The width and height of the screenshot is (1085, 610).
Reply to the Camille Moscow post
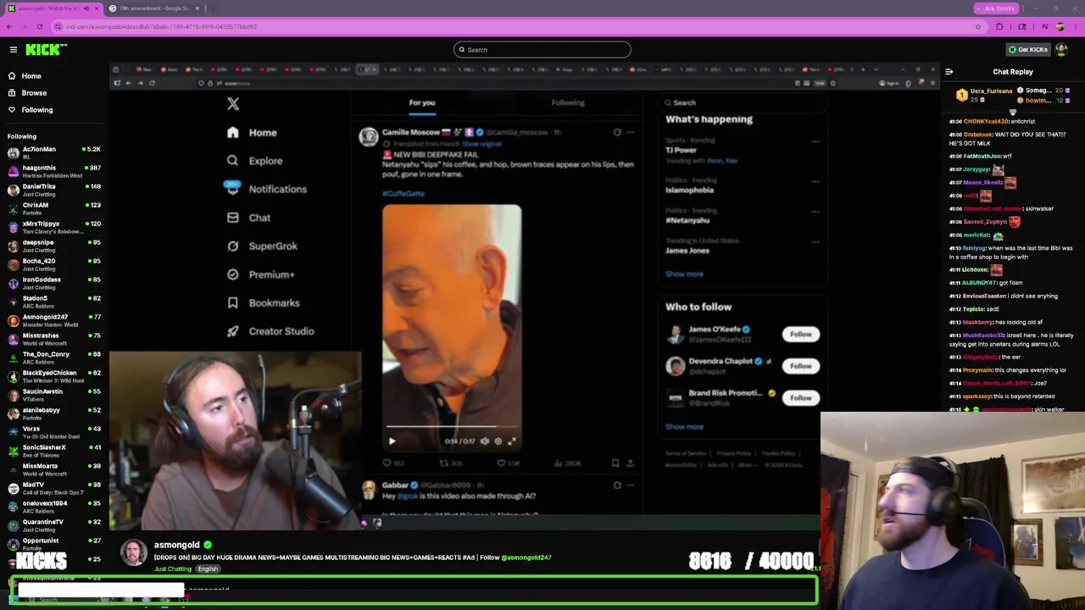(392, 463)
